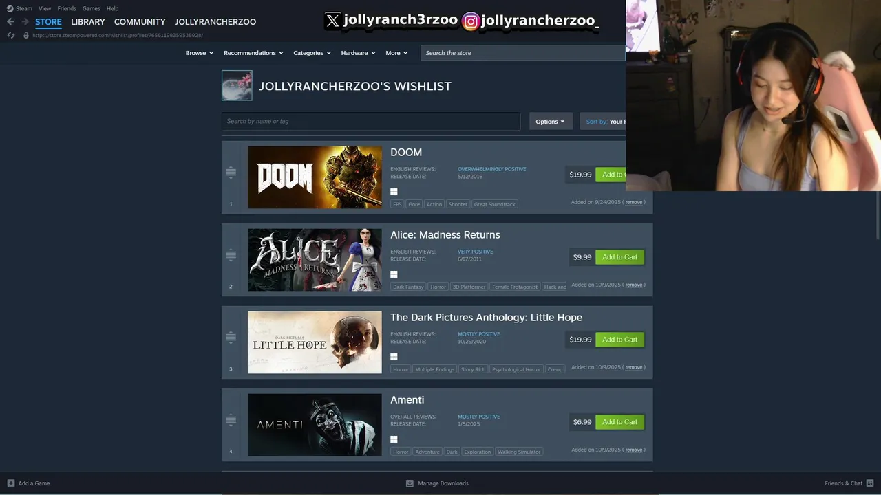Grab the reorder handle for DOOM
Image resolution: width=881 pixels, height=495 pixels.
231,173
